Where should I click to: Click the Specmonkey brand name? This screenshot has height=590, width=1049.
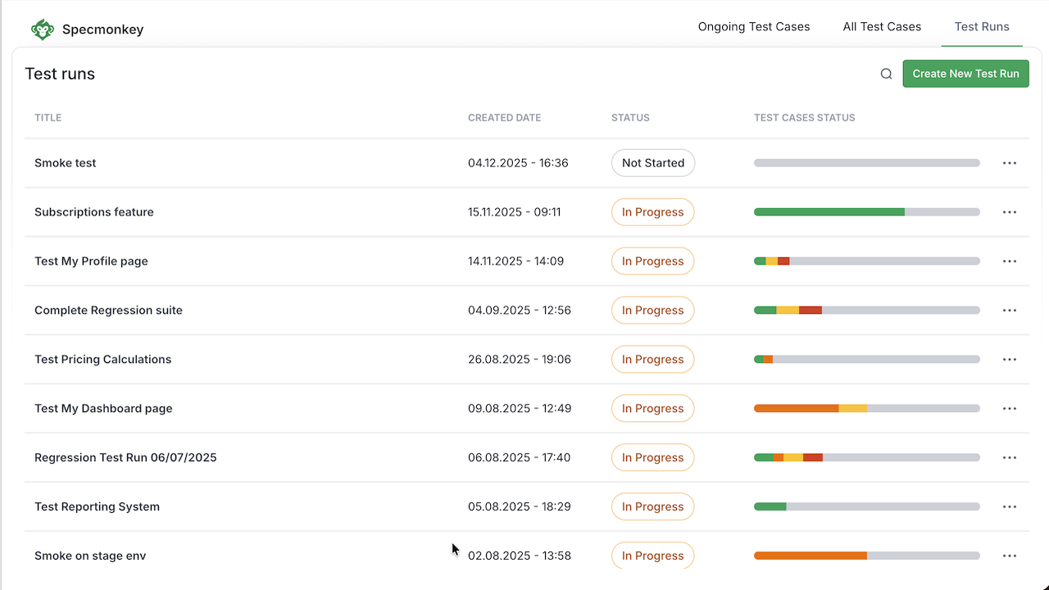pyautogui.click(x=102, y=29)
